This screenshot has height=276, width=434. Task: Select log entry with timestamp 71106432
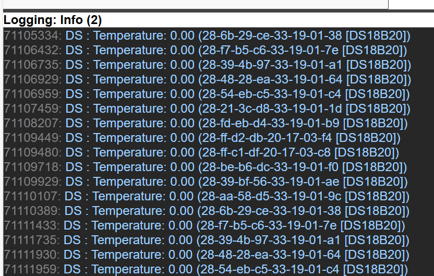[205, 51]
